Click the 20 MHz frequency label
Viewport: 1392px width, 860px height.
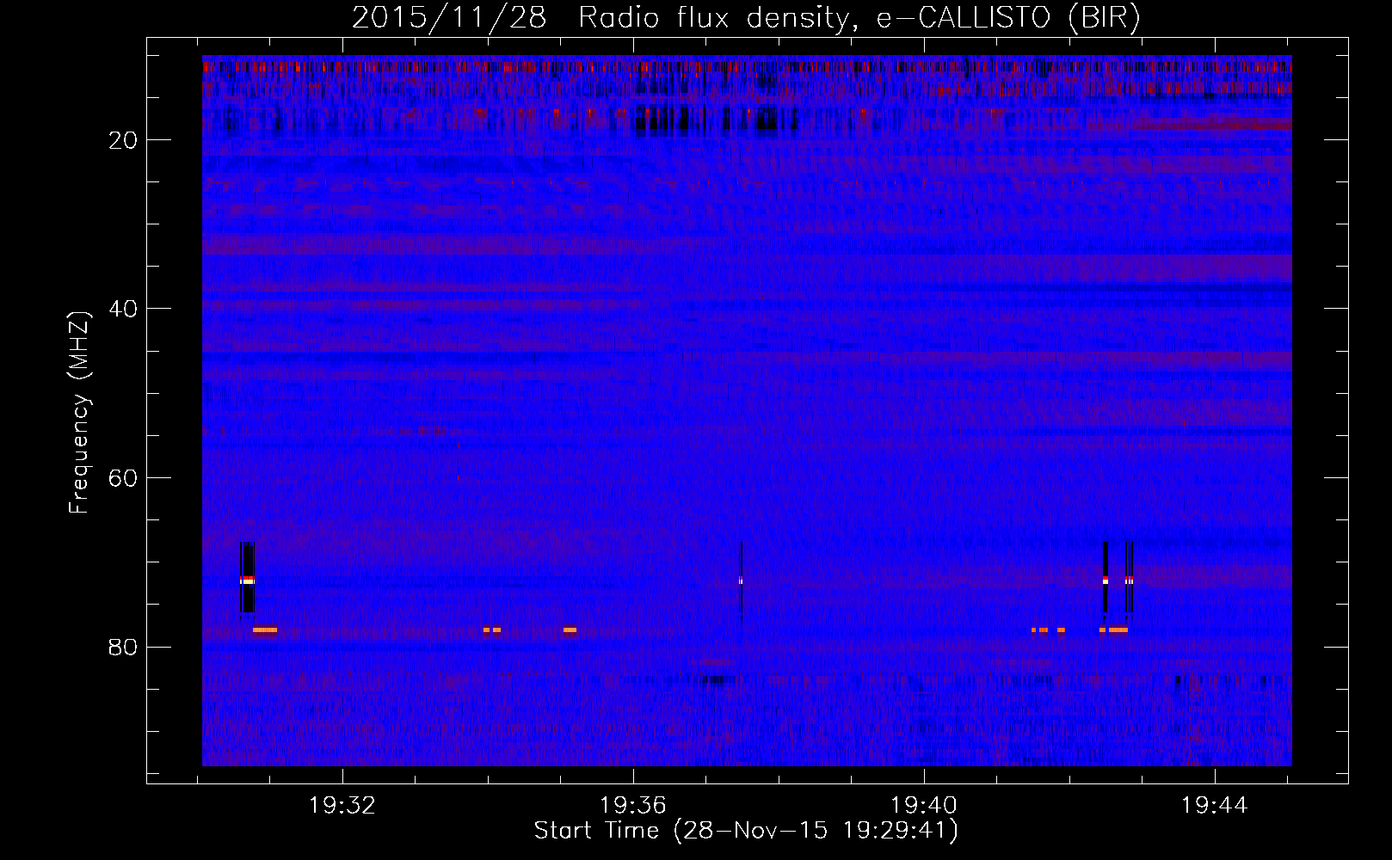pos(123,140)
